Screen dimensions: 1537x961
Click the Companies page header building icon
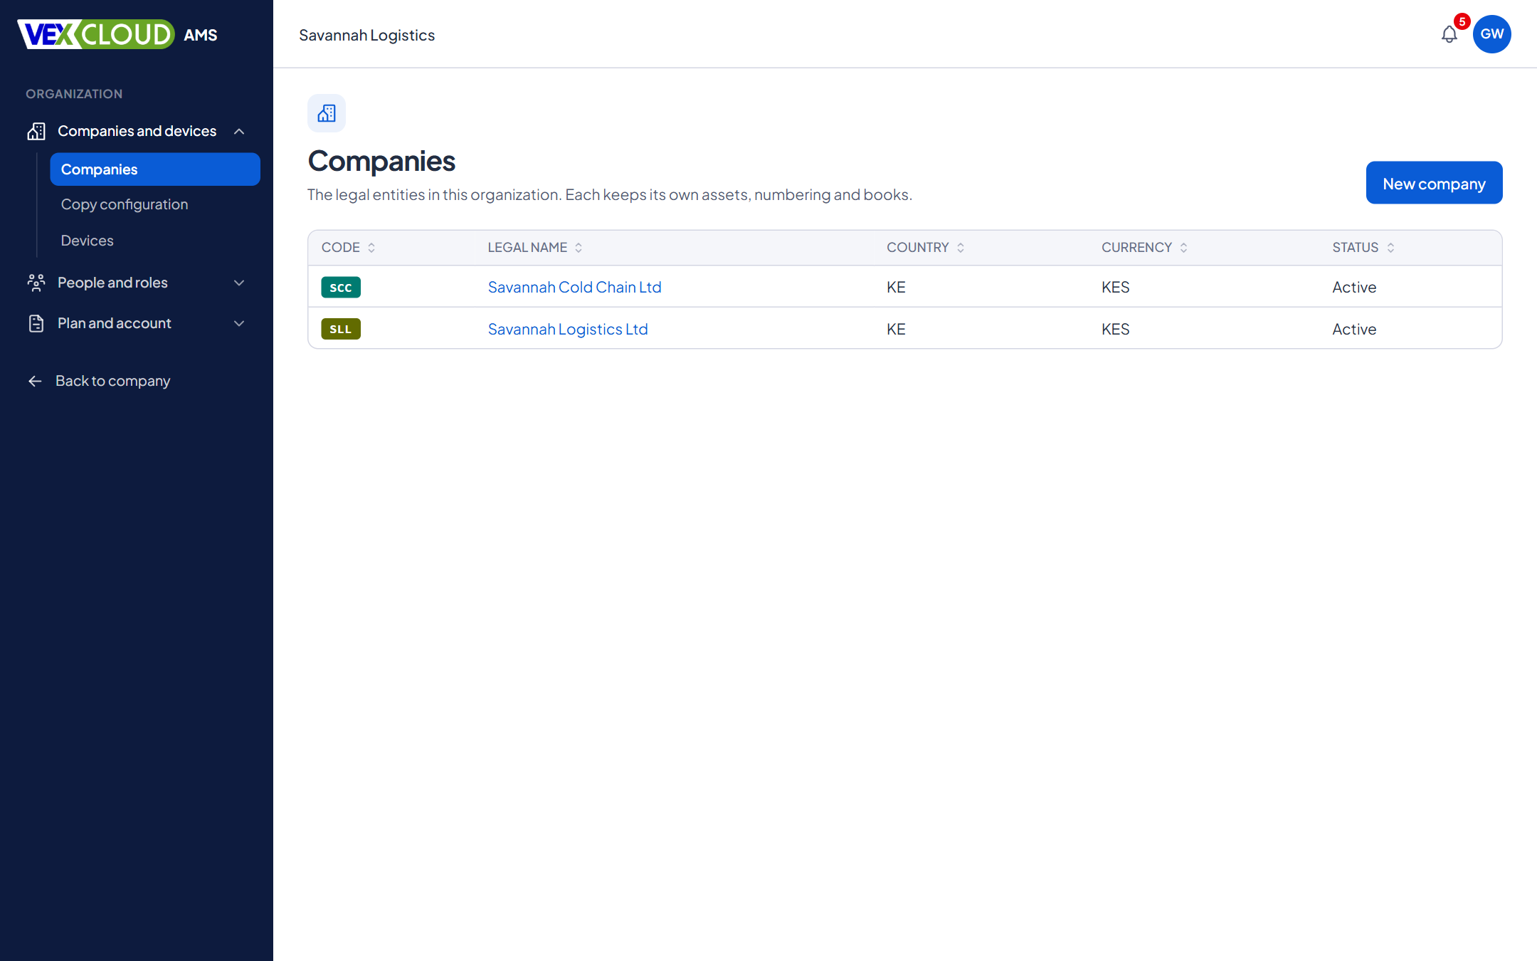tap(327, 113)
